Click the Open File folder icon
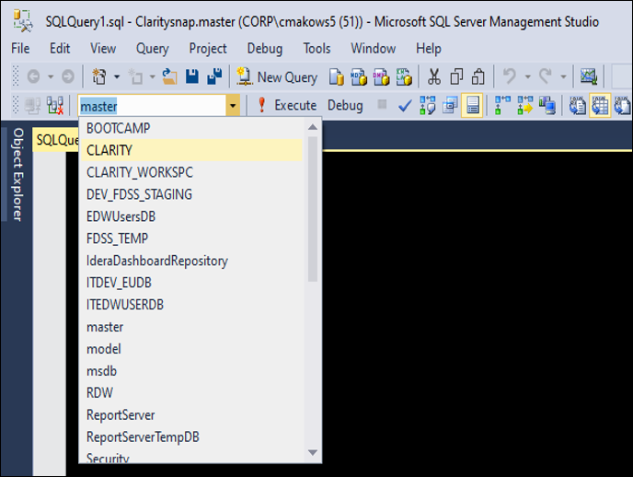The height and width of the screenshot is (477, 633). coord(169,77)
